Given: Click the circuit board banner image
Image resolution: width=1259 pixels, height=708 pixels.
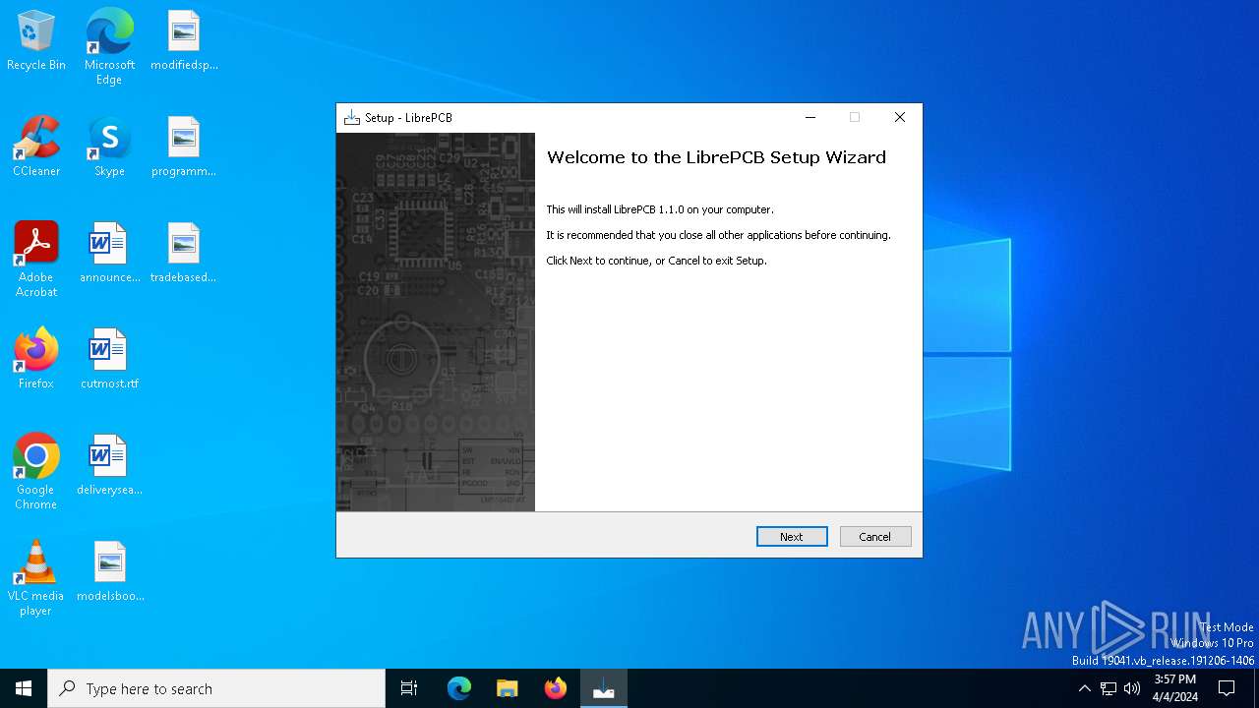Looking at the screenshot, I should coord(436,322).
